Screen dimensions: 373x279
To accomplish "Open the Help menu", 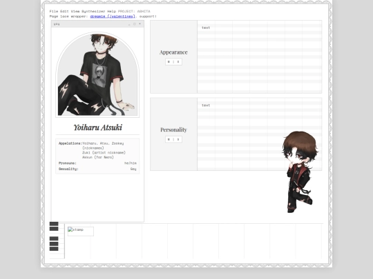I will 112,11.
